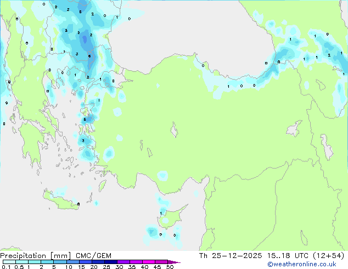
Task: Click the '0.1' legend scale label
Action: [x=6, y=267]
